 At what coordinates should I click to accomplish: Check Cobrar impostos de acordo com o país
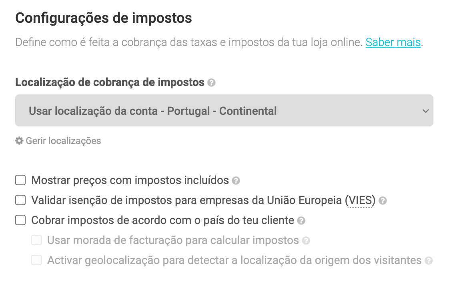point(20,220)
